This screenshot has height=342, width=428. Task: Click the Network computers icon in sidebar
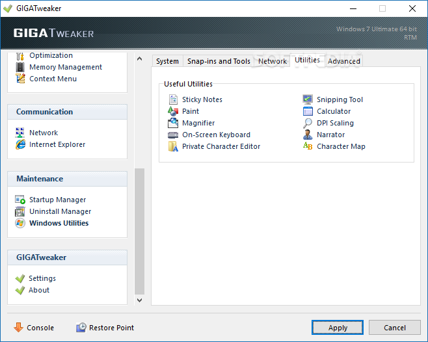click(x=20, y=133)
